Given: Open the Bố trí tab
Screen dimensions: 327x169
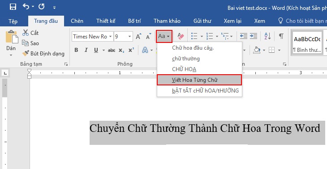Looking at the screenshot, I should [134, 21].
